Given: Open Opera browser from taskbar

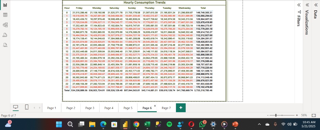Looking at the screenshot, I should click(x=191, y=124).
